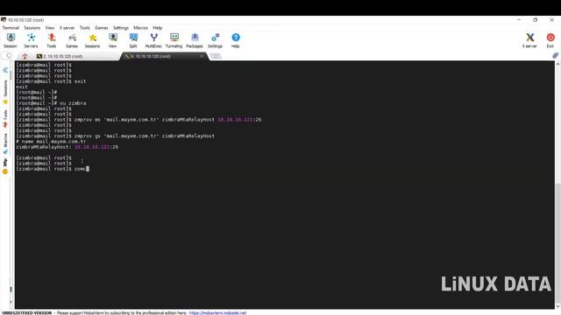The height and width of the screenshot is (315, 561).
Task: Open the Terminal menu
Action: [11, 28]
